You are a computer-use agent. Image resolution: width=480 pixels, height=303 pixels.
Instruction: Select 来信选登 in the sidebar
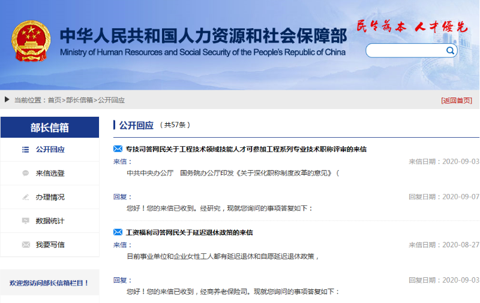[50, 173]
